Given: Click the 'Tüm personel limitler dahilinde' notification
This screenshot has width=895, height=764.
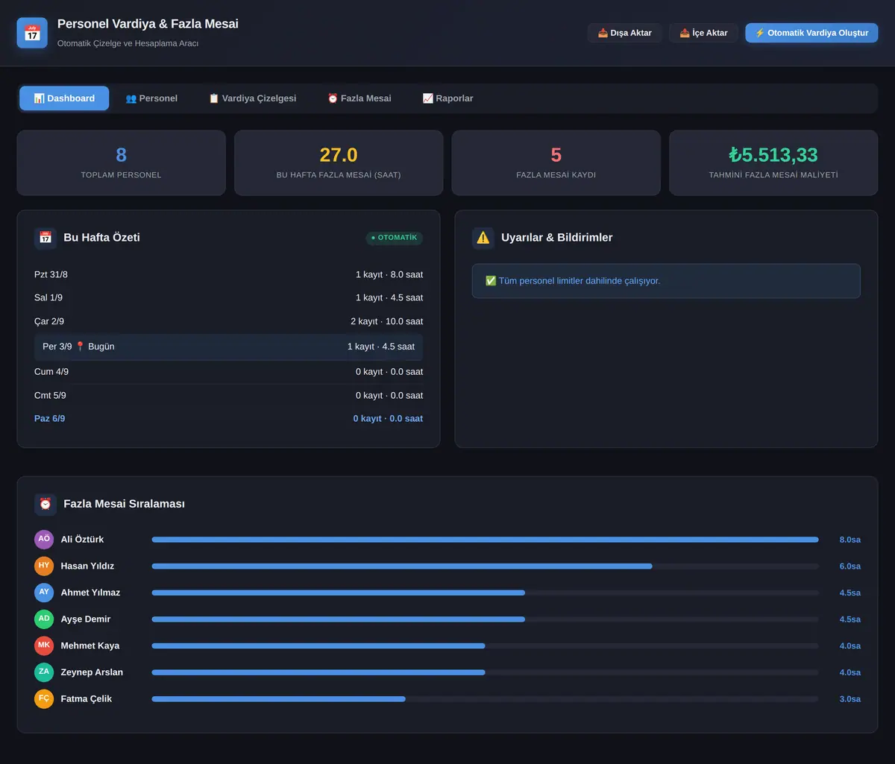Looking at the screenshot, I should (666, 281).
